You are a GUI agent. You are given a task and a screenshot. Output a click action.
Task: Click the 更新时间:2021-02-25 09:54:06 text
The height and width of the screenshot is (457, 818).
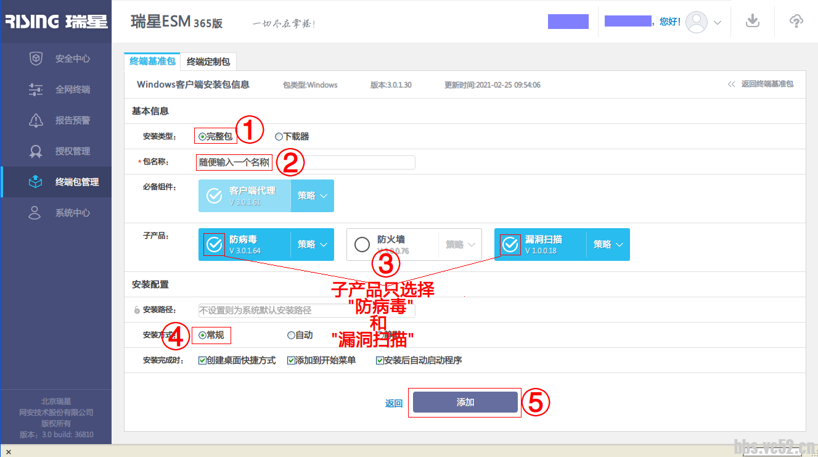(493, 84)
